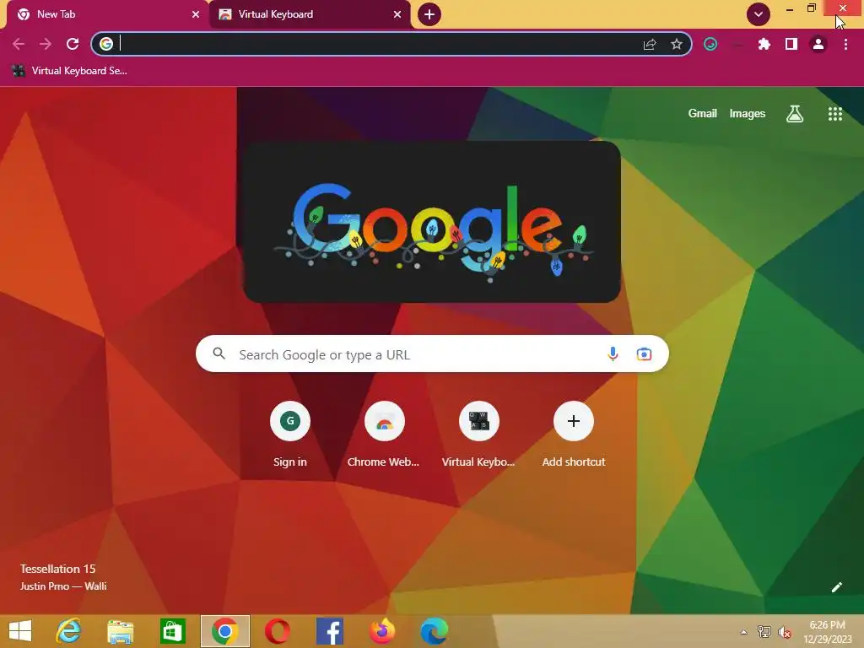Launch Internet Explorer from the taskbar
Screen dimensions: 864x648
pos(69,631)
